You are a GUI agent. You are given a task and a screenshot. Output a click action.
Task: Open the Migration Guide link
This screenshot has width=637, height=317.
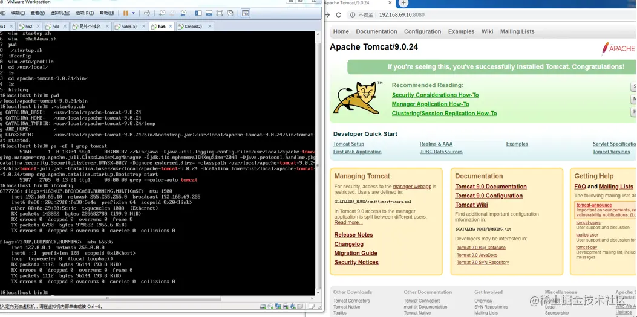point(356,253)
